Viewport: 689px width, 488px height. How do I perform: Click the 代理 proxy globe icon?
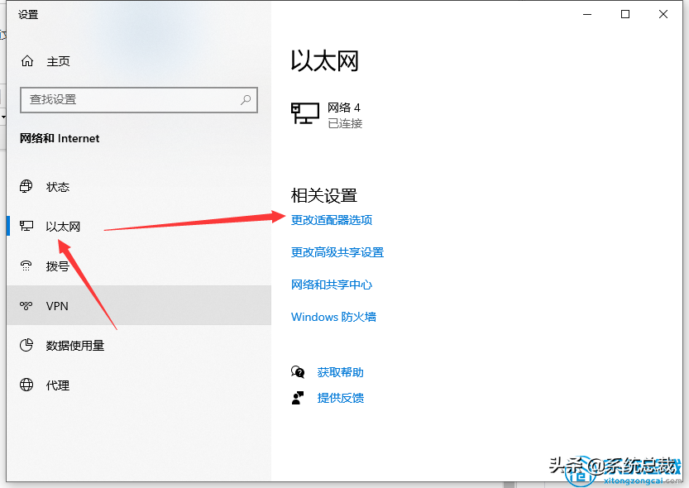(x=26, y=385)
